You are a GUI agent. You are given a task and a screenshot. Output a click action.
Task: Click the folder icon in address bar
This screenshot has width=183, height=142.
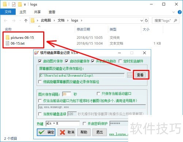pyautogui.click(x=33, y=20)
